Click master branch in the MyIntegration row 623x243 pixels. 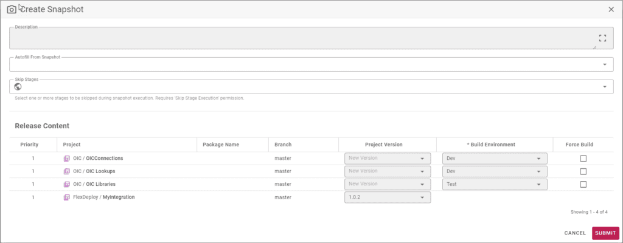(283, 197)
